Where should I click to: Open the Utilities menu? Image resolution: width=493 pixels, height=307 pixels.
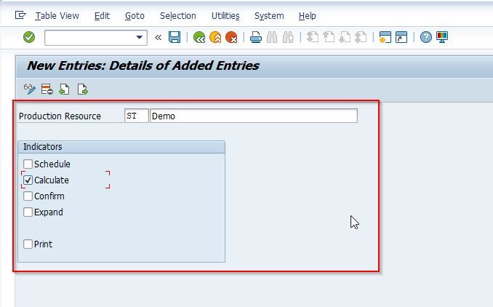[225, 16]
